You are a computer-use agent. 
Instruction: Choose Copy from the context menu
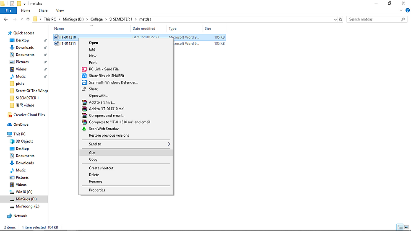pos(126,159)
